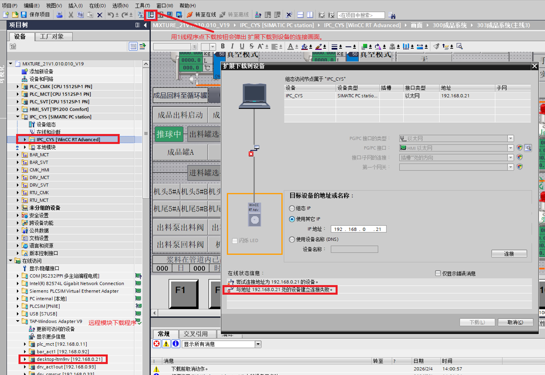Viewport: 545px width, 375px height.
Task: Show information filter icon in messages
Action: (176, 344)
